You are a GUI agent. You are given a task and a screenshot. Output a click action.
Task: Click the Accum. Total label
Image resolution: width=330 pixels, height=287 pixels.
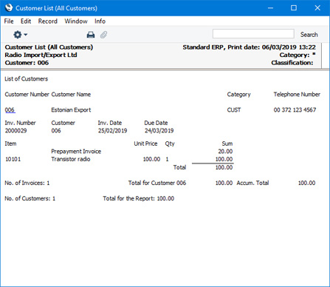(x=252, y=183)
